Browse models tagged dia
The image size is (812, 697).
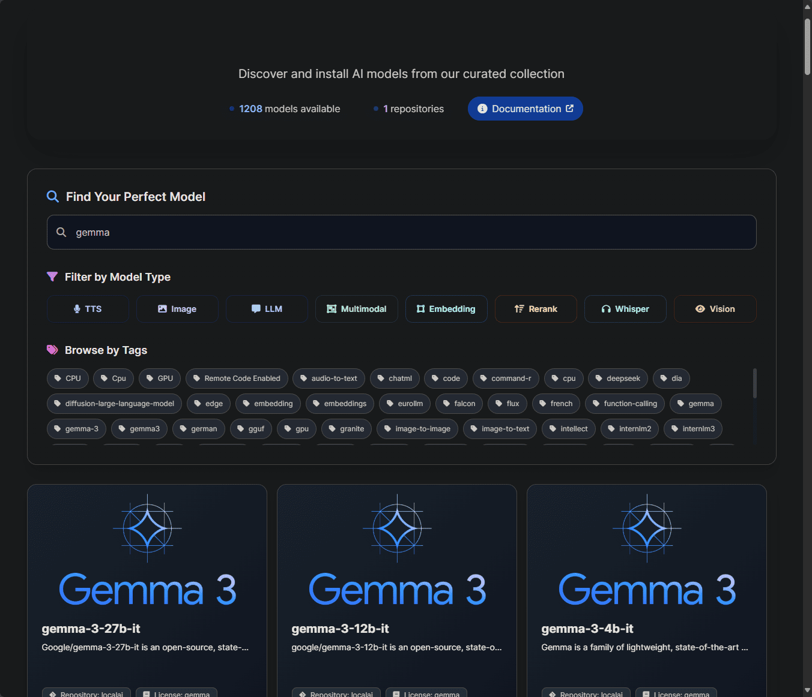tap(671, 378)
